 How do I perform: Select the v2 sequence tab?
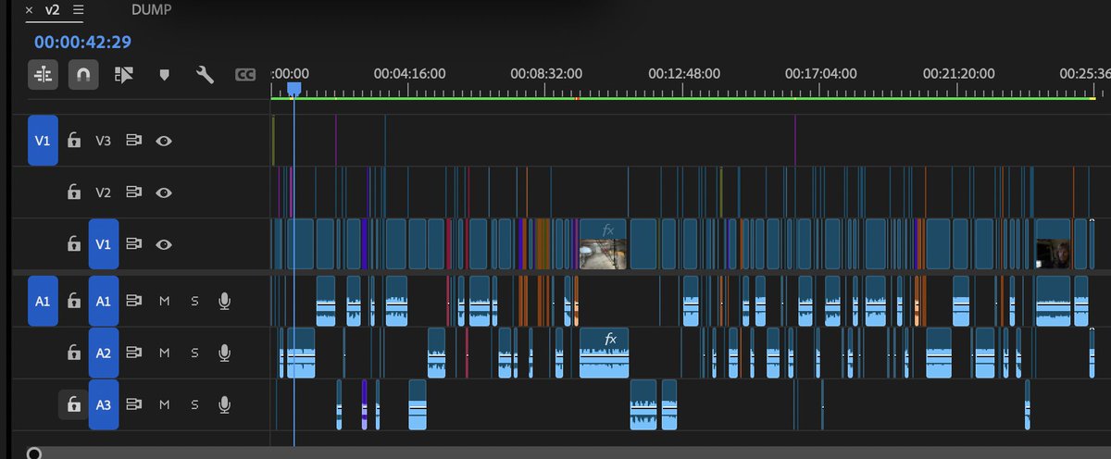coord(54,10)
